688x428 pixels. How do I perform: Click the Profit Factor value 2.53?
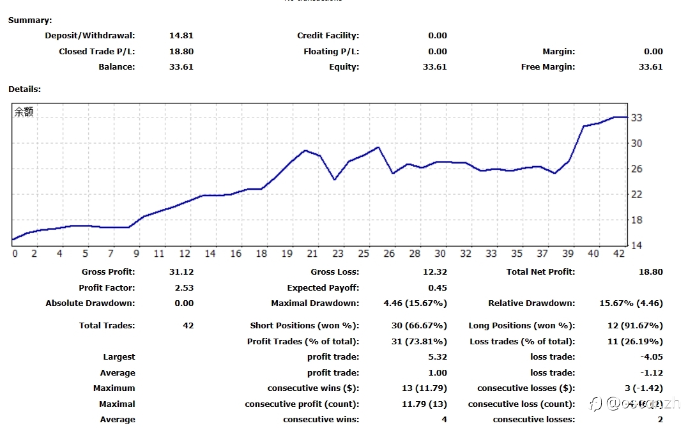pos(184,288)
